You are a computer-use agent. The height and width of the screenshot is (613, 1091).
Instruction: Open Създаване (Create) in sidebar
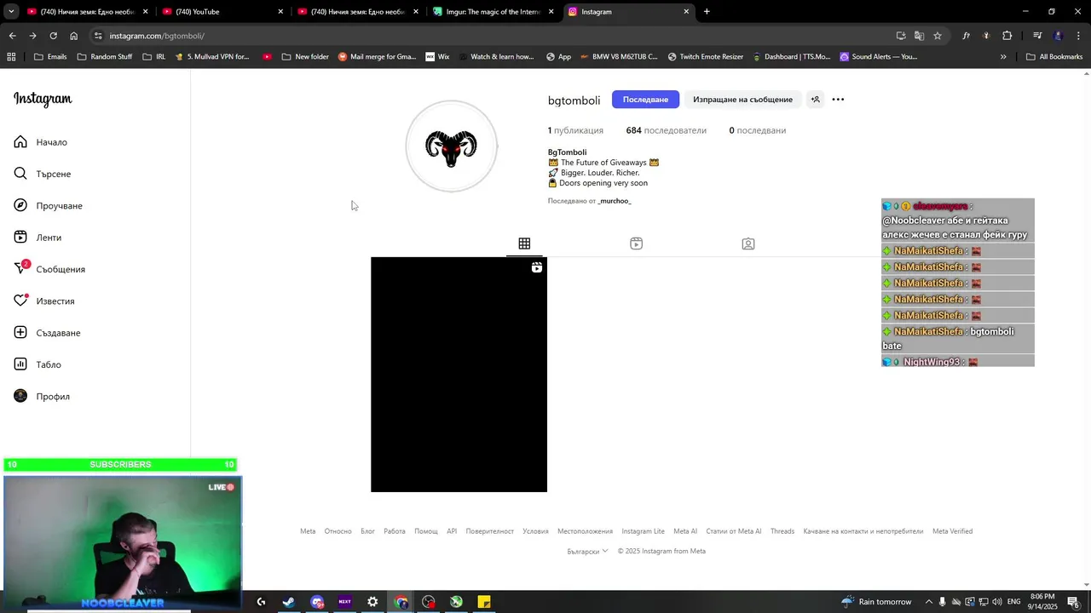[47, 333]
